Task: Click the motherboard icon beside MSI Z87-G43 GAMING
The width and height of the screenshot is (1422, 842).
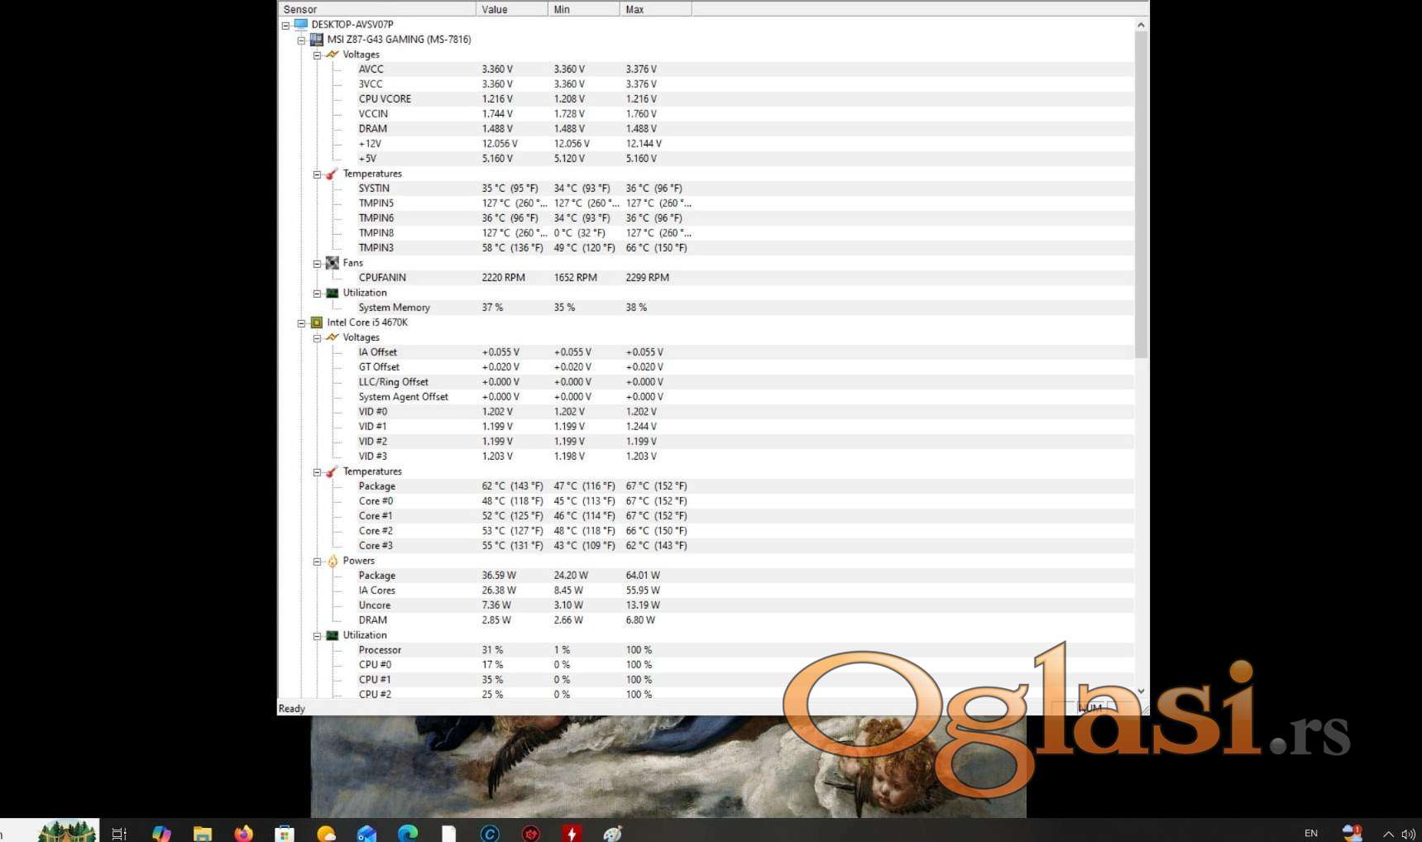Action: [316, 40]
